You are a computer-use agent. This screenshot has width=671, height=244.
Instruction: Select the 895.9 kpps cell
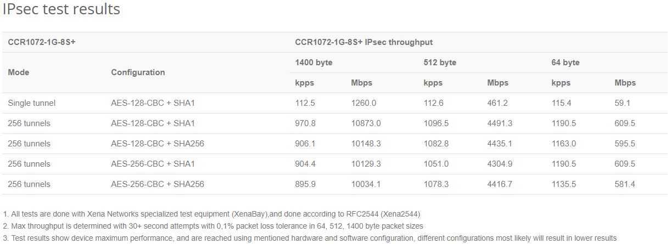(x=305, y=184)
